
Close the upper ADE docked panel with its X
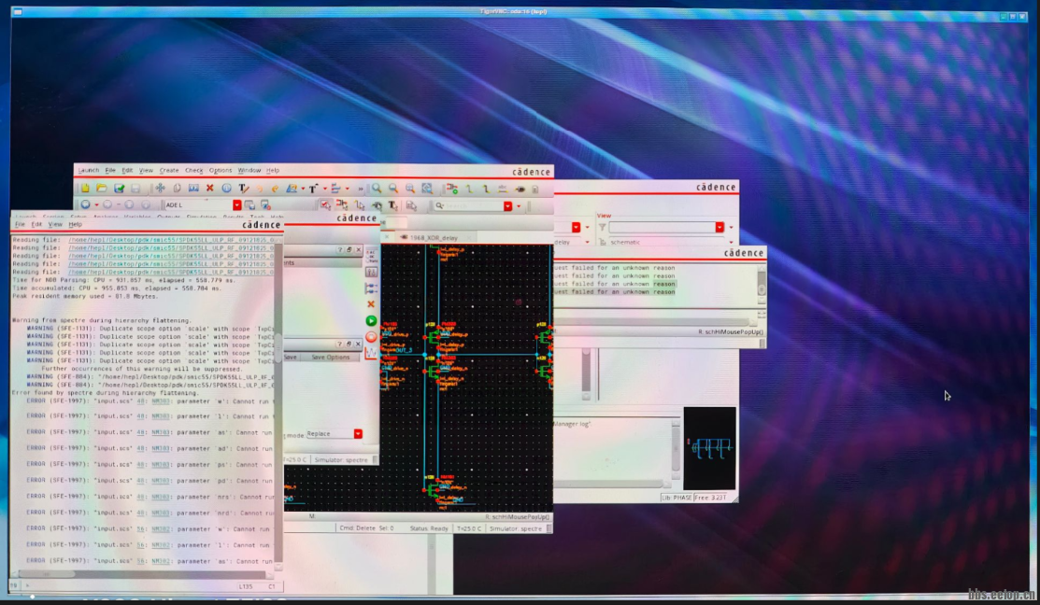click(358, 250)
